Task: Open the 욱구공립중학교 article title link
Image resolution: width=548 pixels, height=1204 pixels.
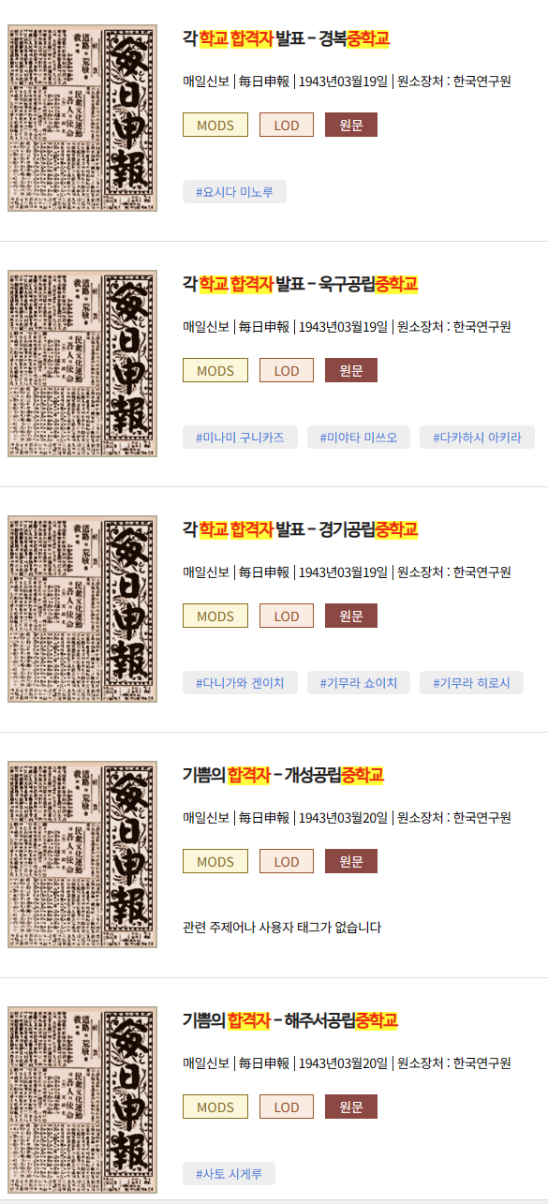Action: pos(300,284)
